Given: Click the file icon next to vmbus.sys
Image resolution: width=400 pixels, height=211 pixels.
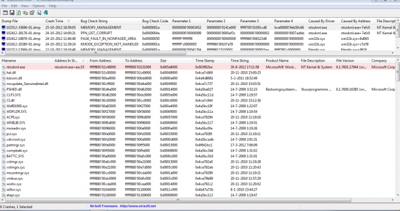Looking at the screenshot, I should point(3,178).
